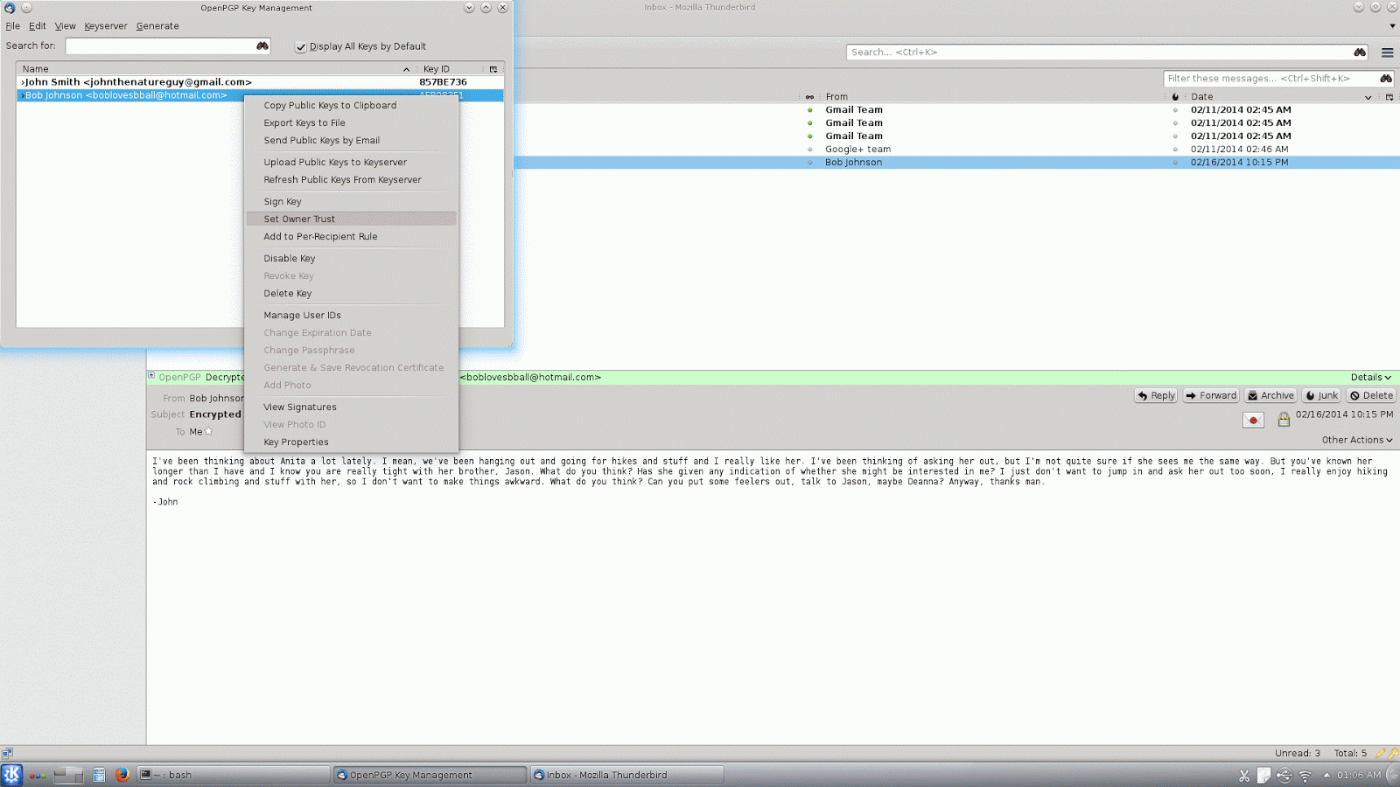Click the binoculars icon in key search field

click(x=262, y=45)
